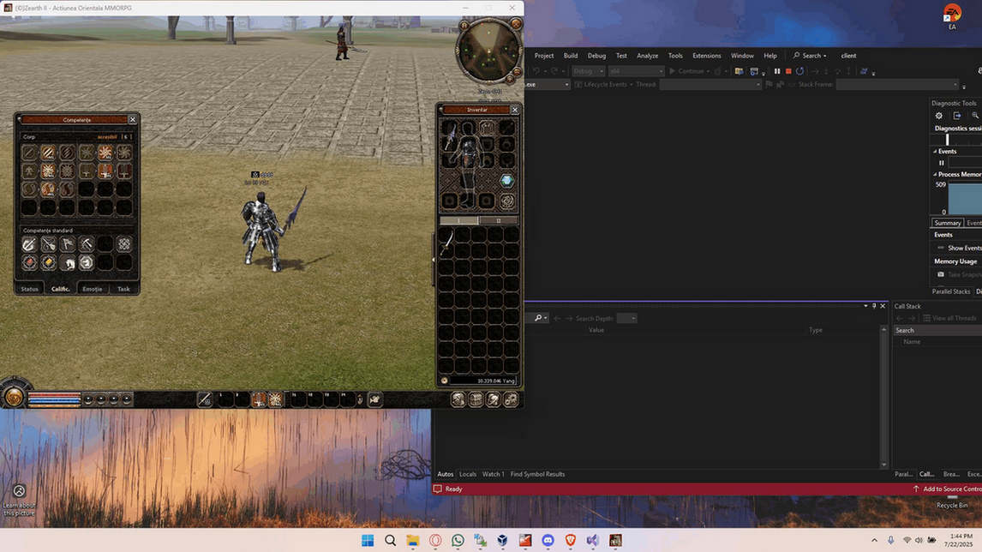982x552 pixels.
Task: Select the horse skill in Competențe standard
Action: [68, 262]
